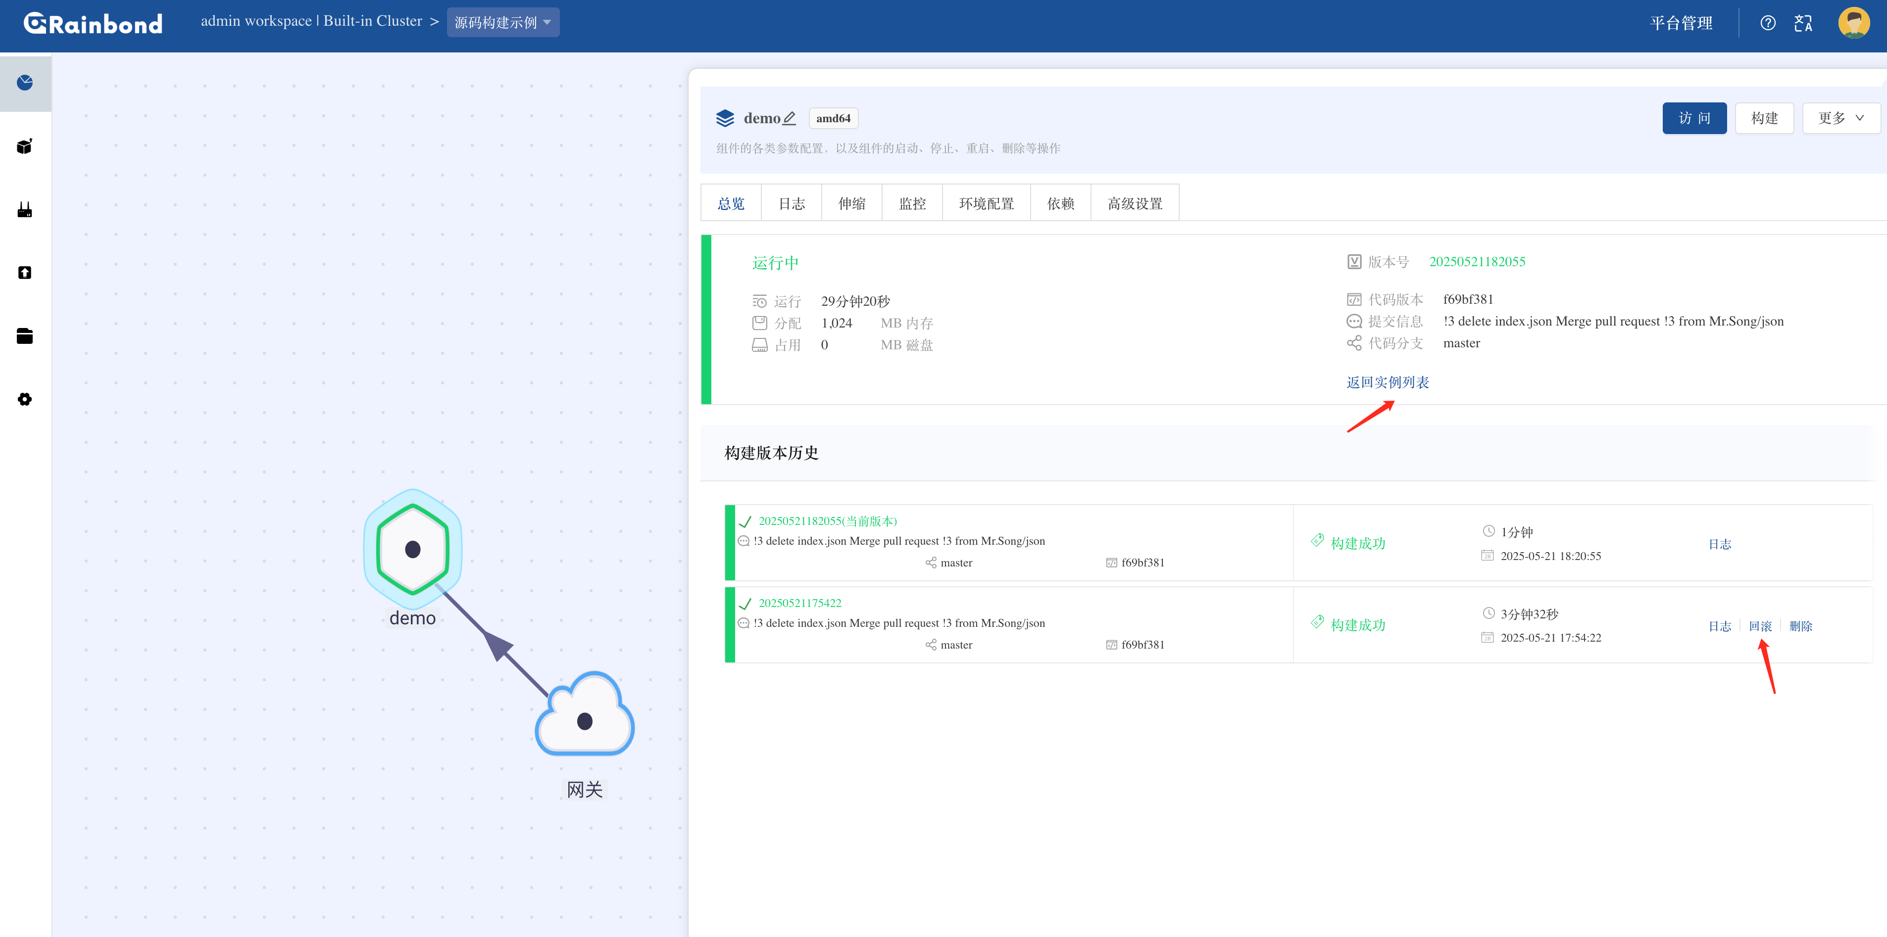
Task: Click the cube component sidebar icon
Action: point(25,146)
